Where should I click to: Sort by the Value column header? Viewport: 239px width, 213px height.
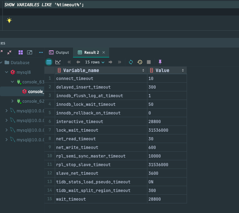point(163,70)
